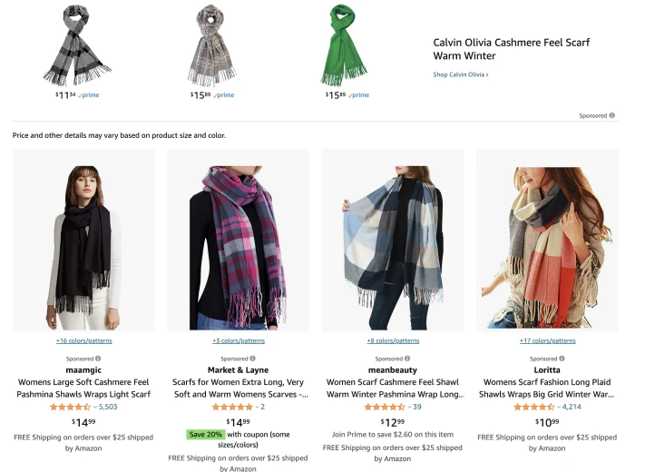Expand the Loritta rating breakdown chevron
645x472 pixels.
(559, 407)
